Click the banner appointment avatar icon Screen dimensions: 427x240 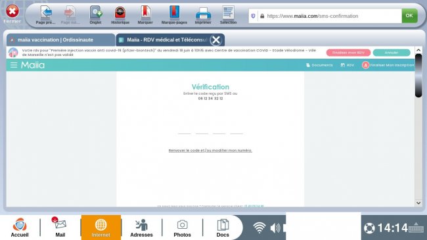(13, 53)
